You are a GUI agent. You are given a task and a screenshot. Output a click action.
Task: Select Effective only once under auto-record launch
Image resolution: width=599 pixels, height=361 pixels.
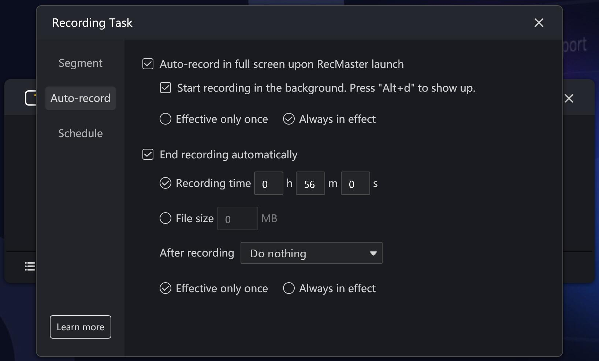165,119
